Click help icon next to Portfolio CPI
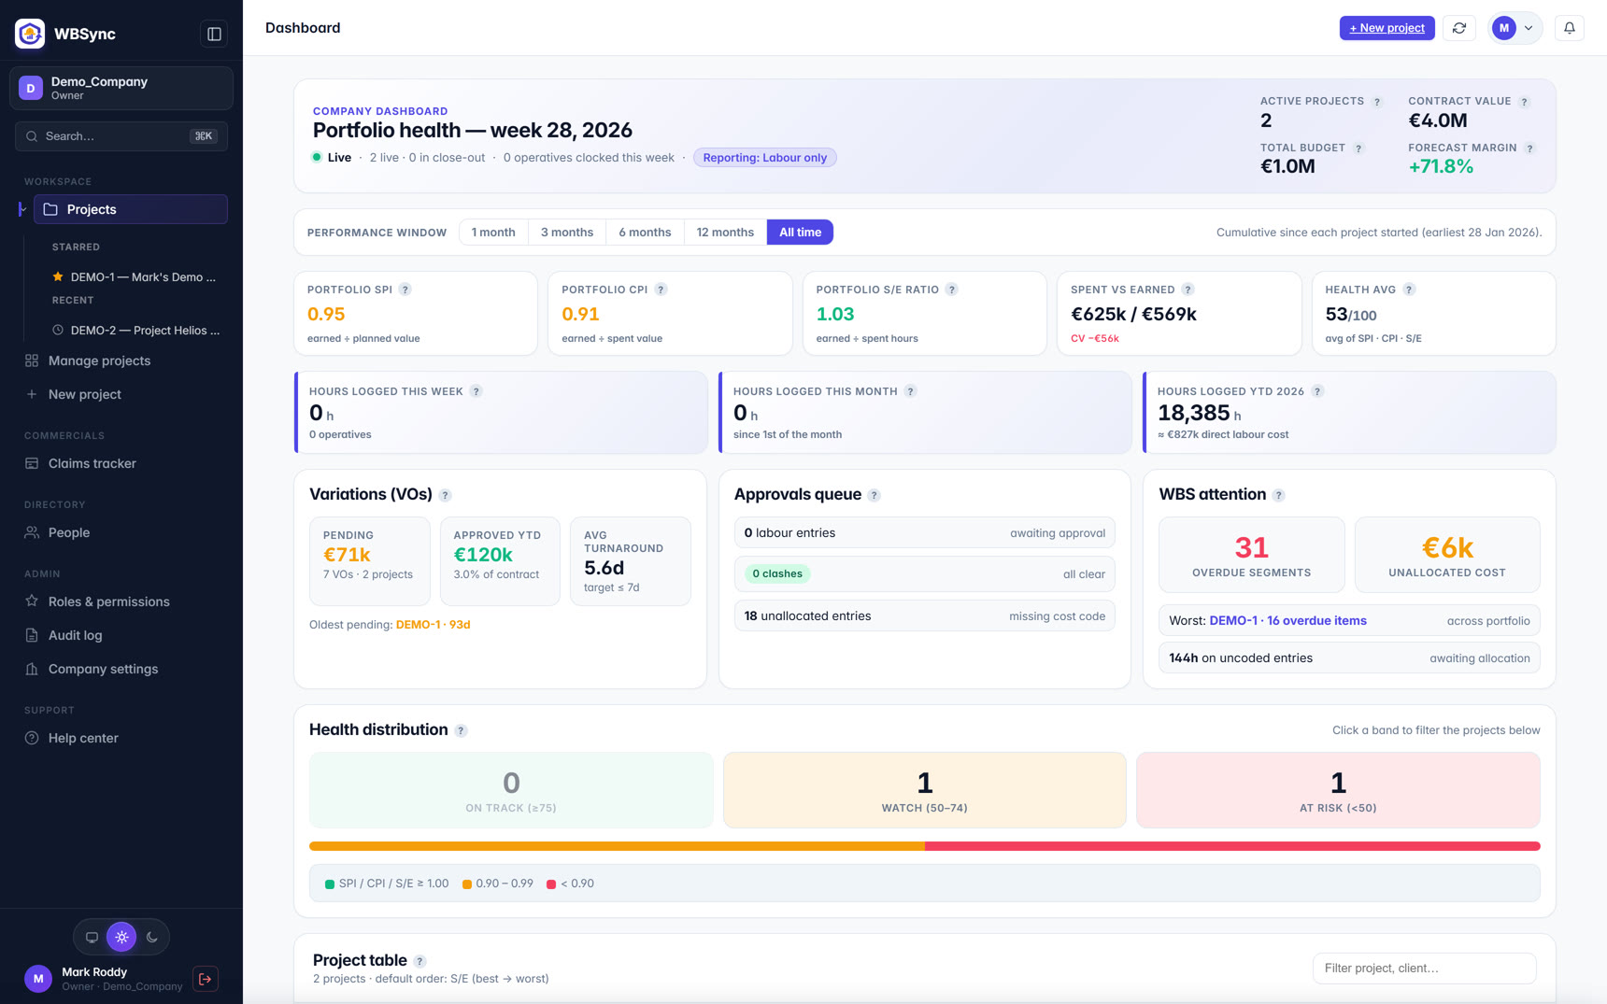1607x1004 pixels. point(661,290)
